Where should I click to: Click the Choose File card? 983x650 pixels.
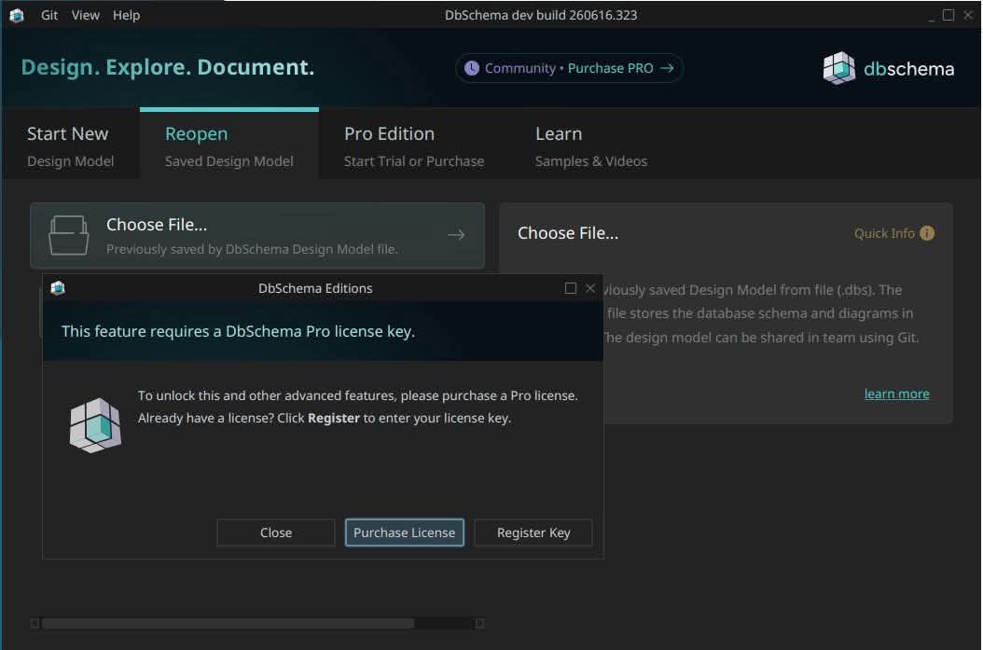point(257,236)
